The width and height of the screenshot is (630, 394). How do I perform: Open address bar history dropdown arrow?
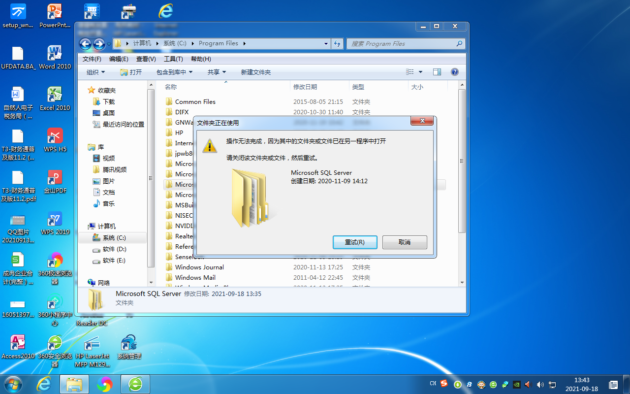[x=326, y=43]
